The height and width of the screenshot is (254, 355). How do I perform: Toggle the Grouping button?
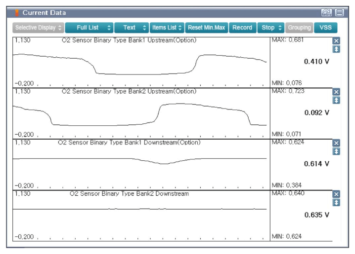click(x=300, y=28)
